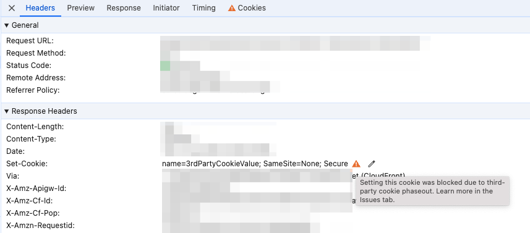
Task: Click the Set-Cookie header value text
Action: 255,164
